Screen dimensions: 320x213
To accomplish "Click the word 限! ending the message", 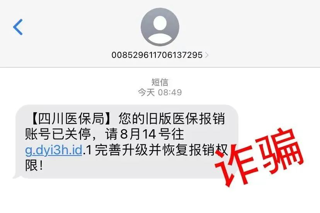I will click(34, 165).
